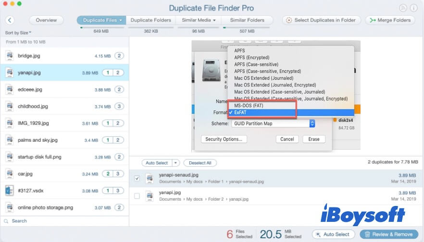Viewport: 424px width, 242px height.
Task: Open the Sort by Size dropdown
Action: [18, 33]
